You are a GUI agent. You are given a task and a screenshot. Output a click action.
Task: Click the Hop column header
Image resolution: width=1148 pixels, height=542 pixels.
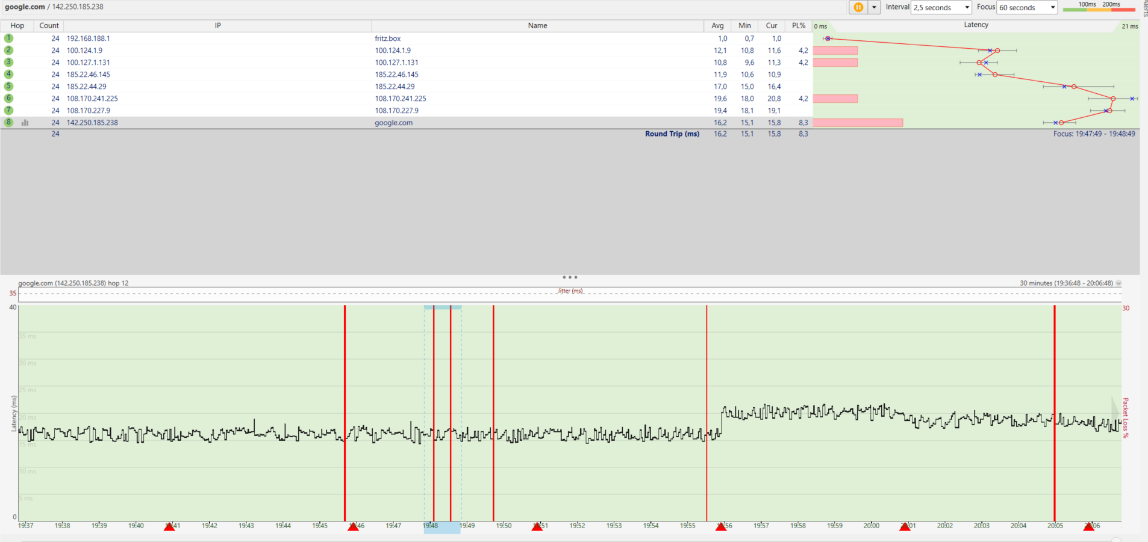pos(17,26)
